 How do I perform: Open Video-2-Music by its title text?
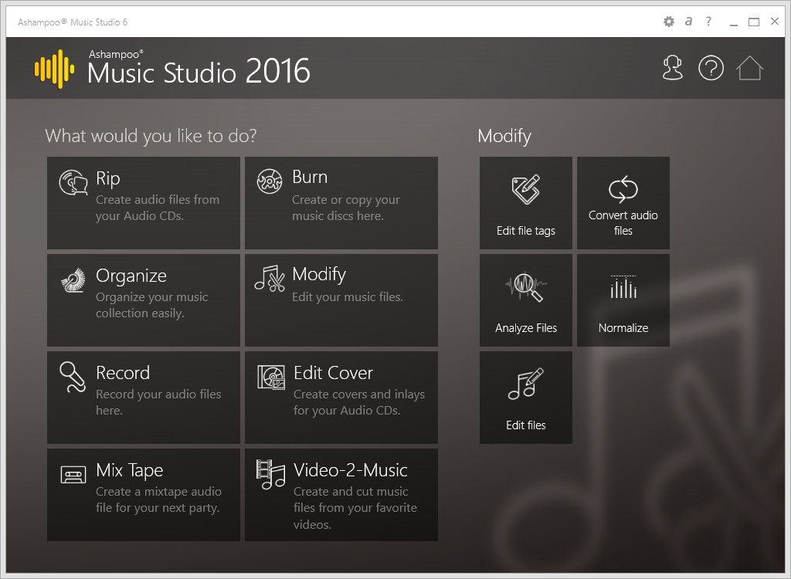click(351, 470)
